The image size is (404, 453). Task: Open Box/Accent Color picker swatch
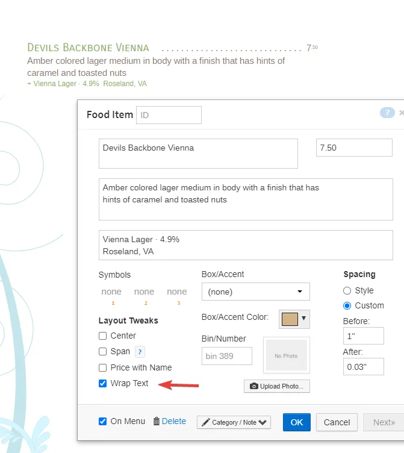click(x=294, y=318)
